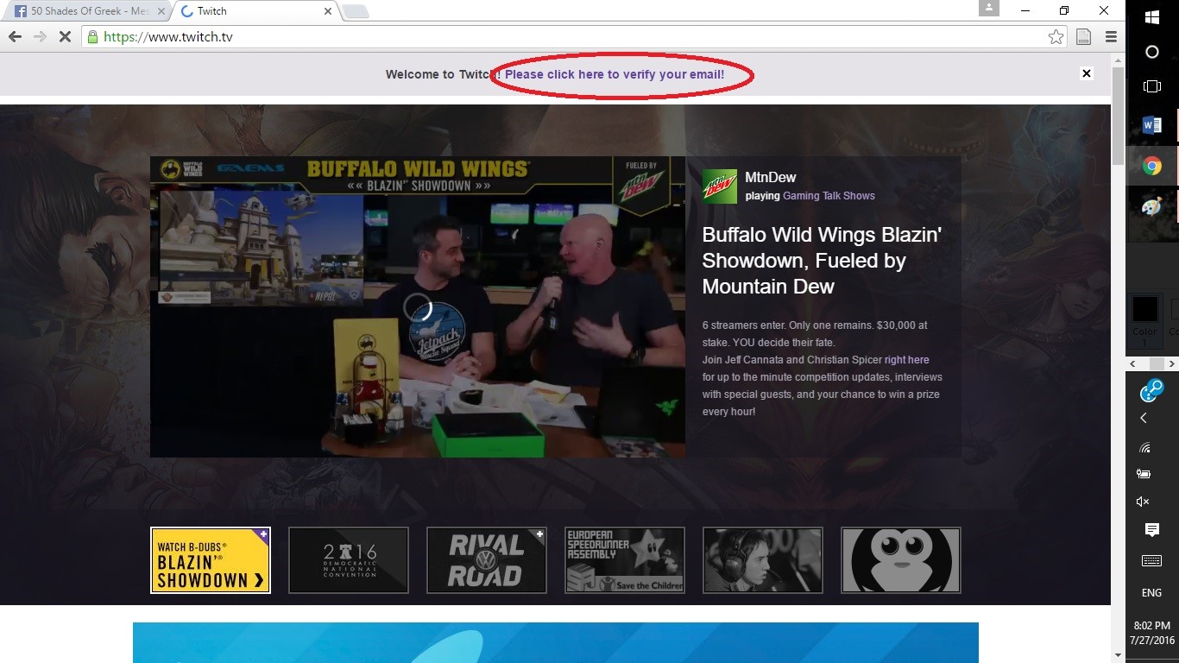
Task: Click the Mountain Dew channel avatar
Action: 720,186
